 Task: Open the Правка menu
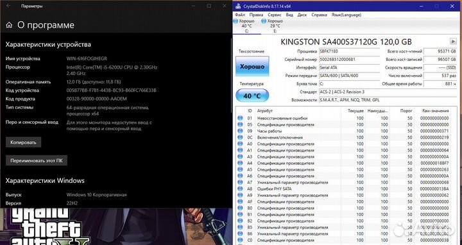point(256,15)
